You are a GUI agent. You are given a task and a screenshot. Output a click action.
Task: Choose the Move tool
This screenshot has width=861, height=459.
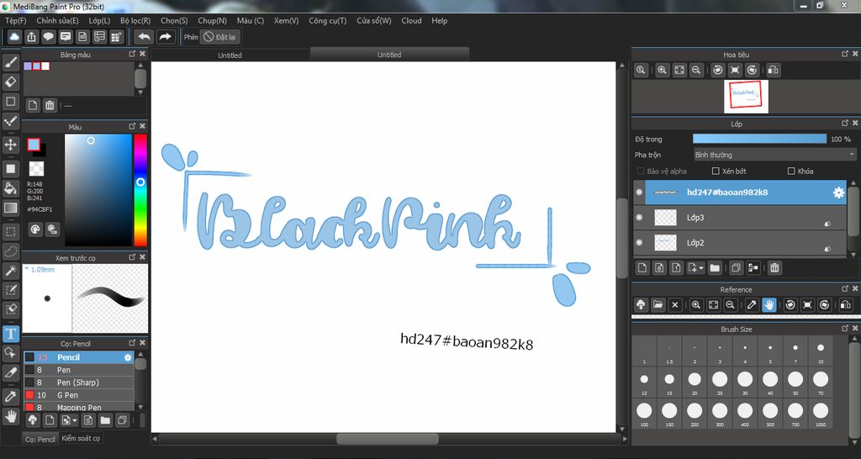[10, 145]
